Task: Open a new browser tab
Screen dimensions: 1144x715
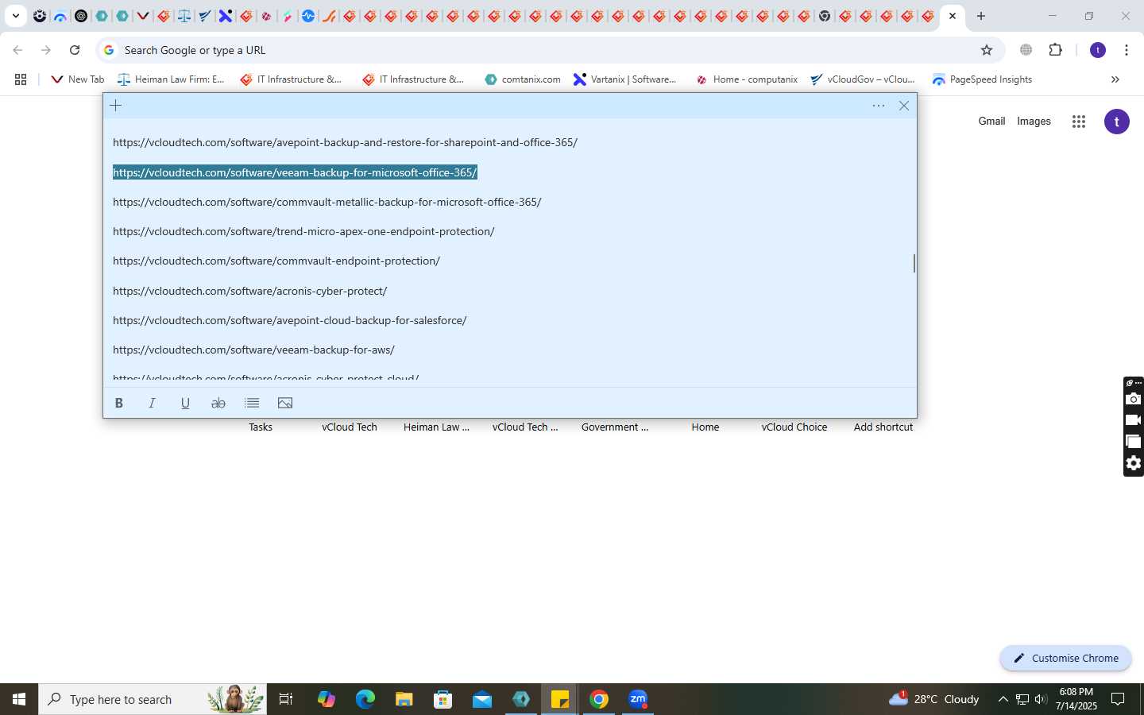Action: click(981, 16)
